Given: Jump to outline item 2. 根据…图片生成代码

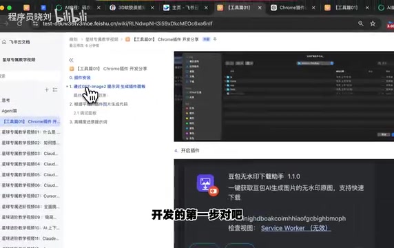Looking at the screenshot, I should (x=98, y=104).
